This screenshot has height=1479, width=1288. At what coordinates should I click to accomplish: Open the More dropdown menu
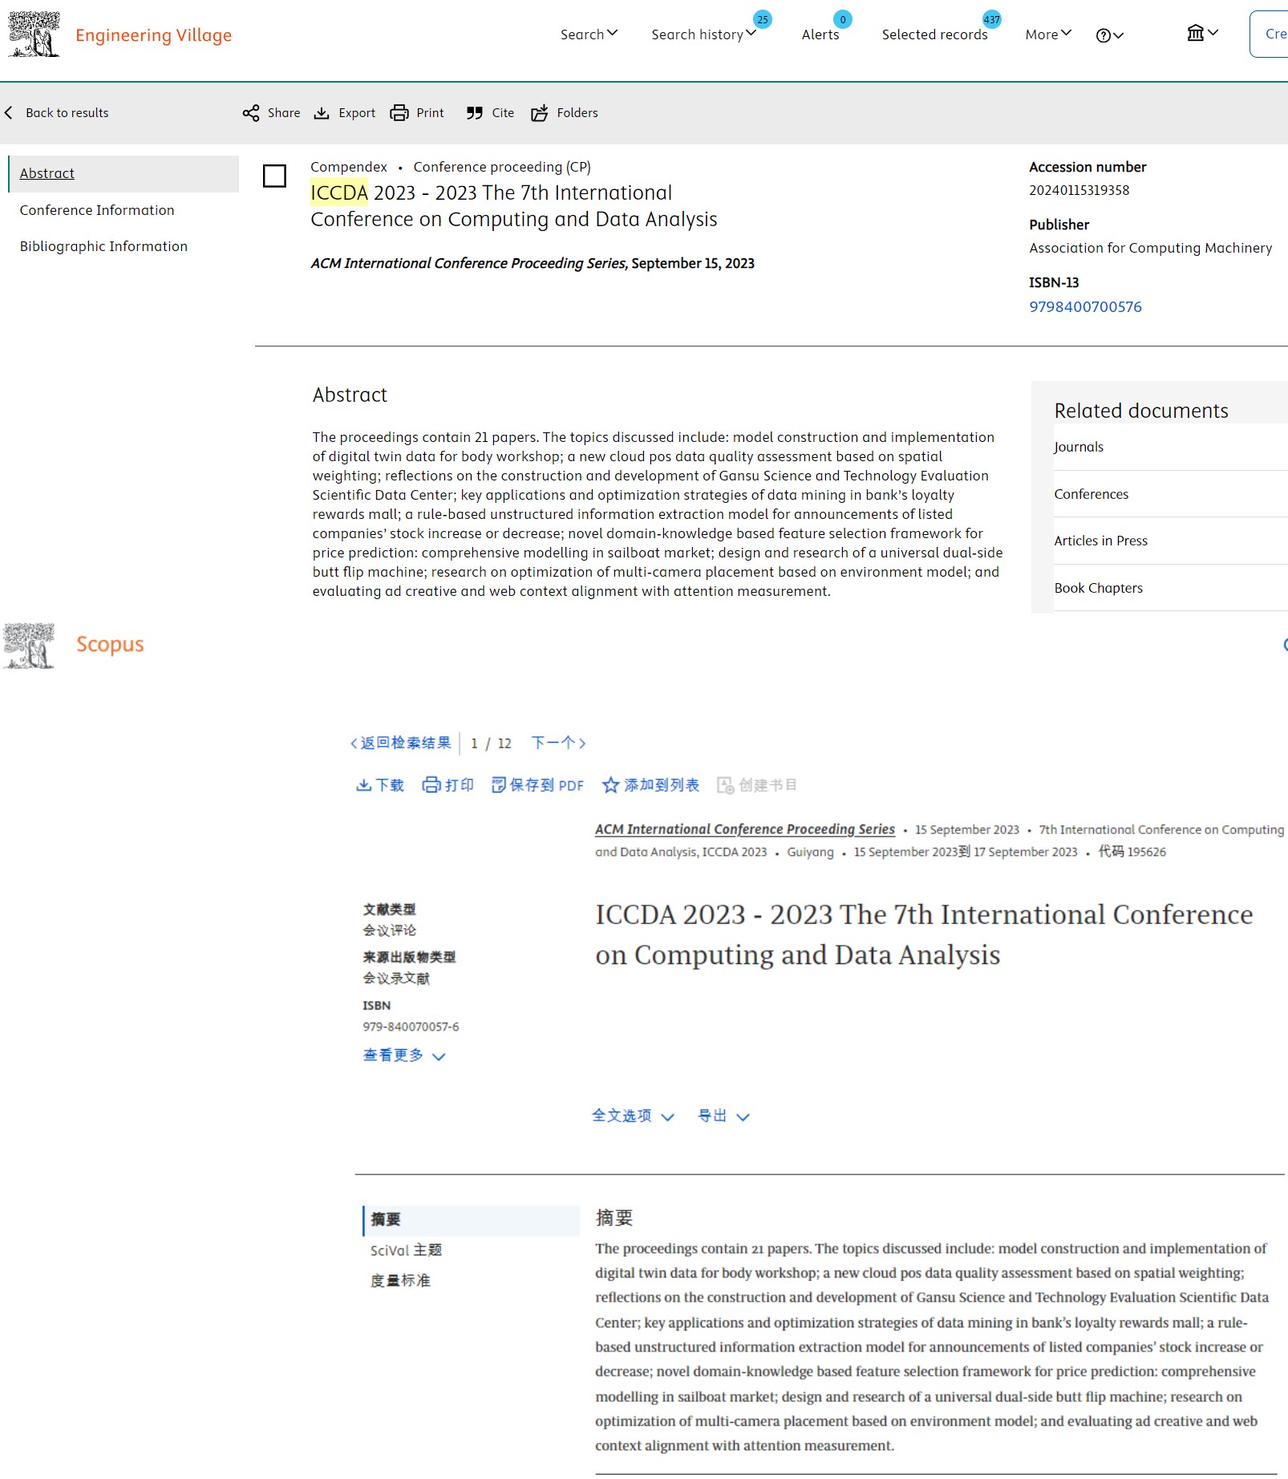[1048, 34]
